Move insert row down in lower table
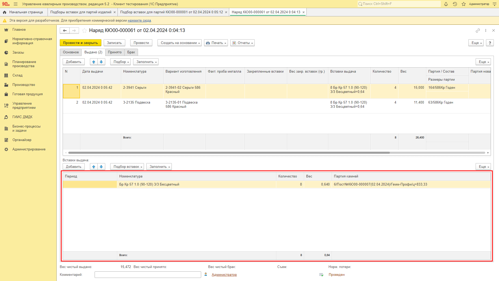Screen dimensions: 499x281 tap(101, 167)
